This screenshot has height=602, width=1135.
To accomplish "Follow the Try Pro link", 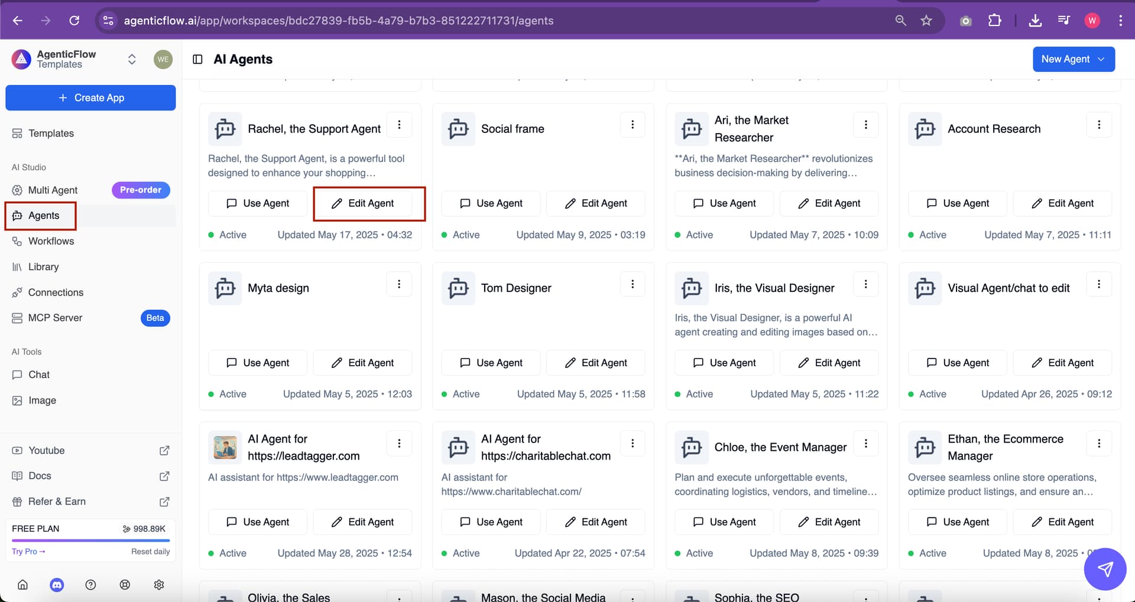I will pyautogui.click(x=28, y=551).
